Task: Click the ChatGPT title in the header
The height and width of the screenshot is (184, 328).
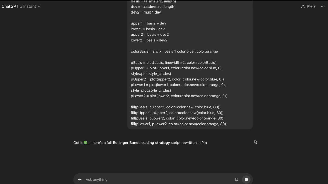Action: (x=10, y=6)
